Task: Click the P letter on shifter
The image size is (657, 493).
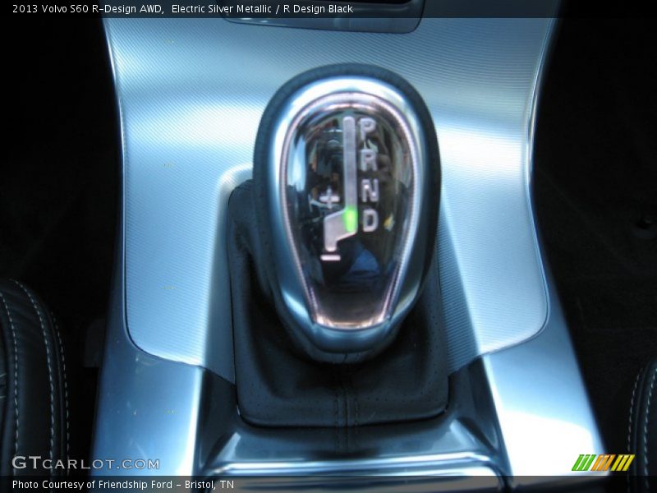Action: click(368, 130)
